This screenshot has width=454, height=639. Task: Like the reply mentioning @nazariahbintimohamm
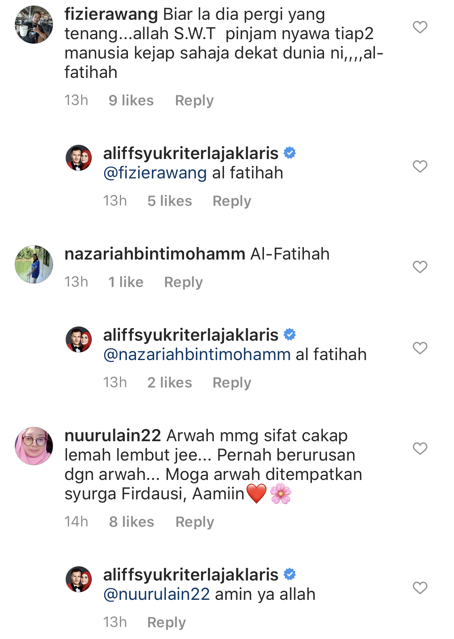click(x=420, y=348)
